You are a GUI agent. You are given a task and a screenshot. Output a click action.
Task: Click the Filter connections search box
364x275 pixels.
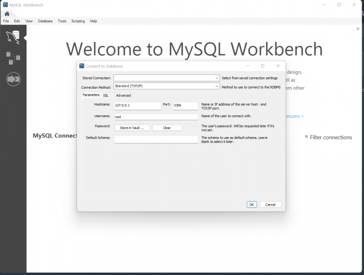(x=331, y=137)
